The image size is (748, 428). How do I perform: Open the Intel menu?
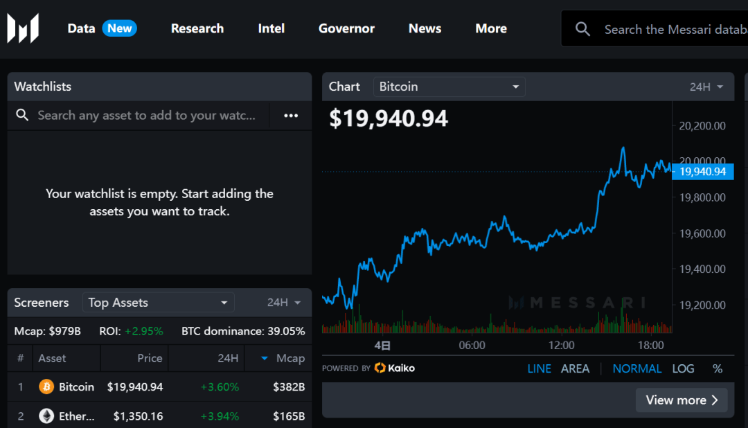(x=271, y=28)
